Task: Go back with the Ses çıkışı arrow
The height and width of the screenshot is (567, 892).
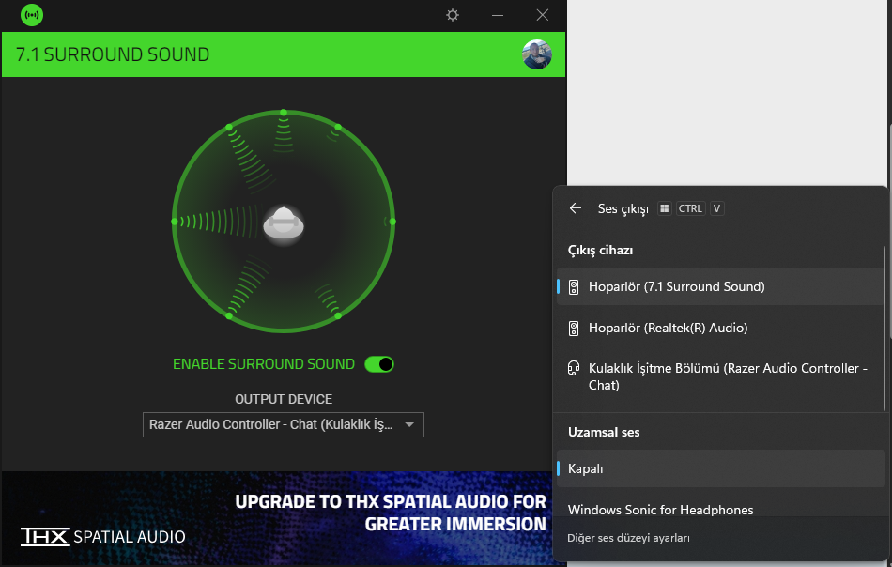Action: click(576, 208)
